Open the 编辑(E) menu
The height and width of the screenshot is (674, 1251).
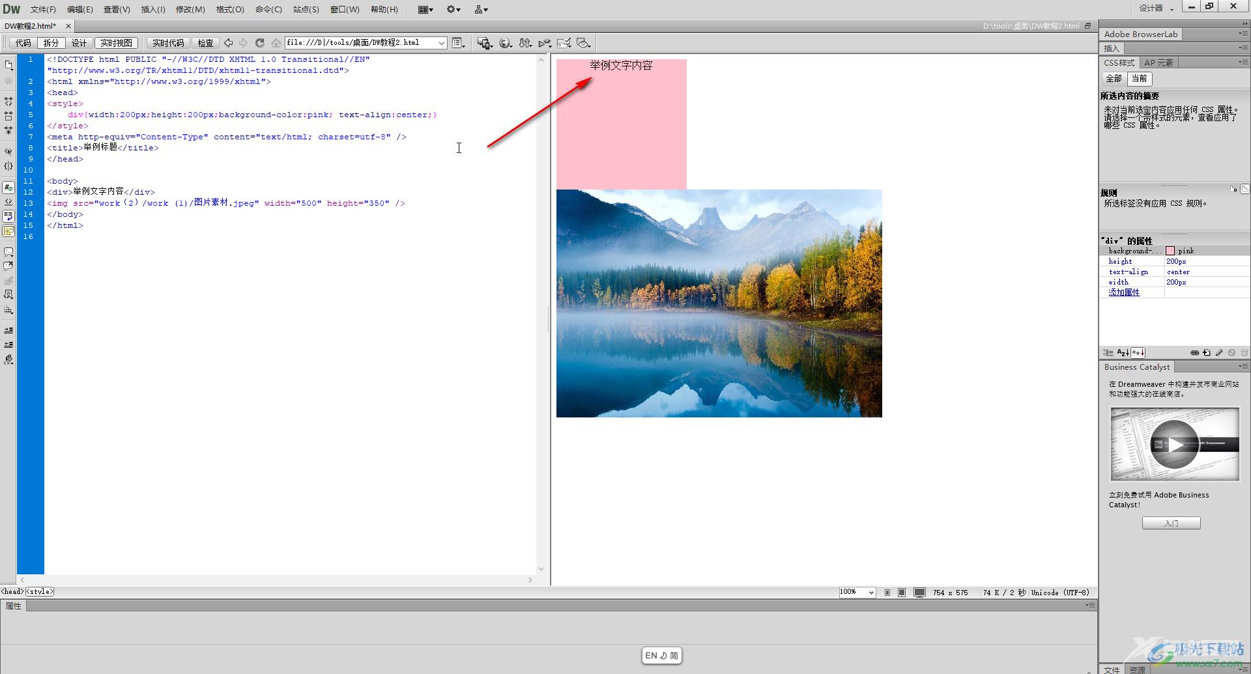pyautogui.click(x=79, y=9)
